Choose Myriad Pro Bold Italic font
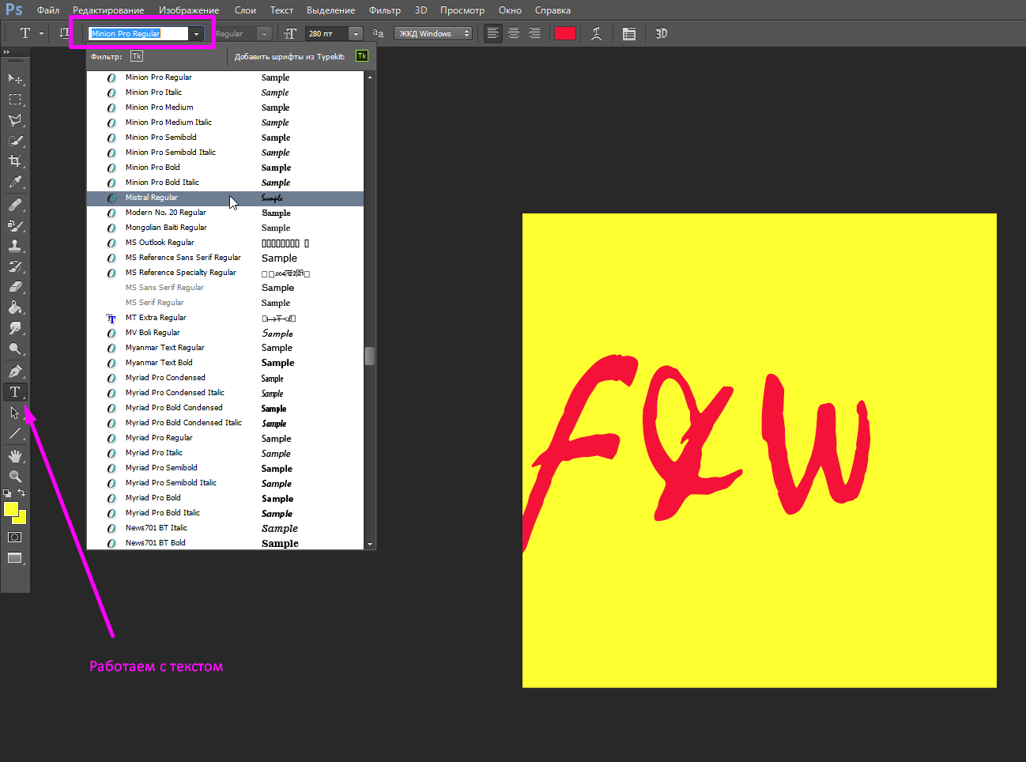Screen dimensions: 1026x762 (225, 513)
